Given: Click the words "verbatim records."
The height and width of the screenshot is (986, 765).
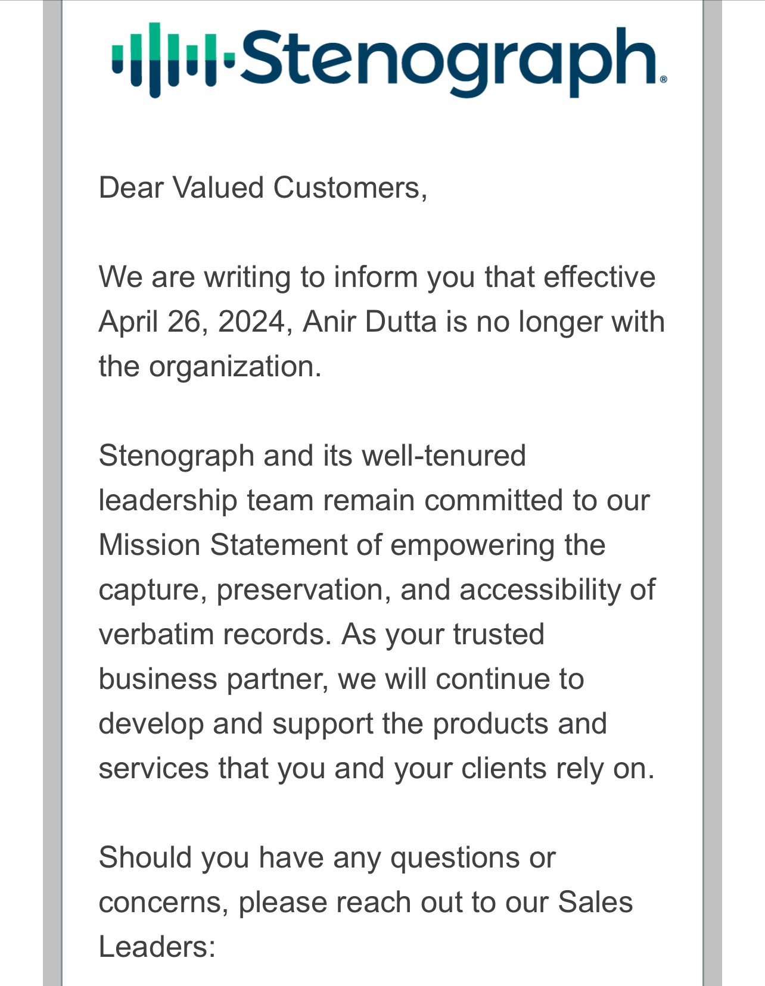Looking at the screenshot, I should pyautogui.click(x=214, y=634).
